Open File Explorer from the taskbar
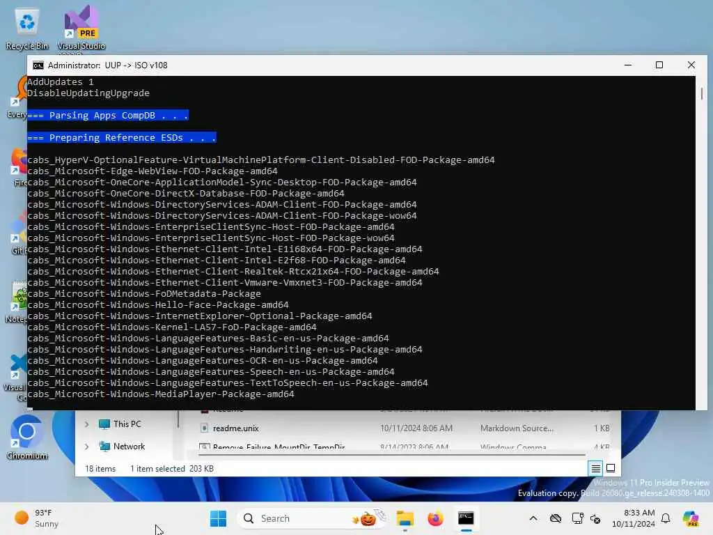This screenshot has width=713, height=535. tap(405, 518)
